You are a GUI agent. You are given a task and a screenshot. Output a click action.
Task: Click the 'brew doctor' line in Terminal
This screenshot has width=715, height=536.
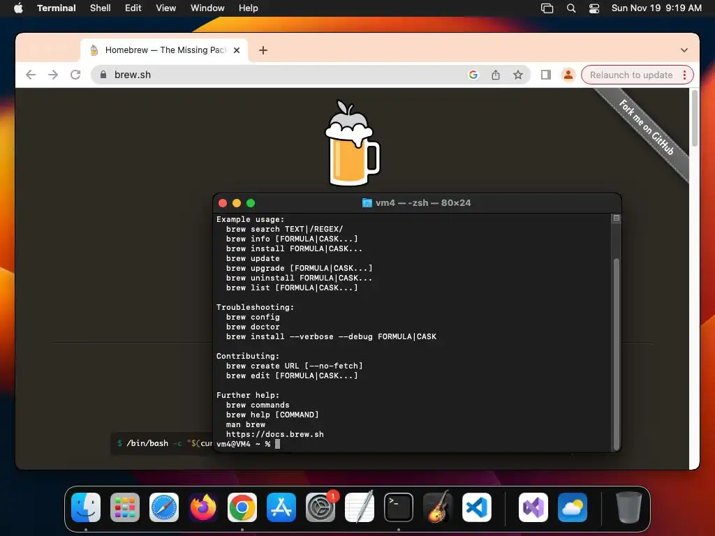point(253,327)
